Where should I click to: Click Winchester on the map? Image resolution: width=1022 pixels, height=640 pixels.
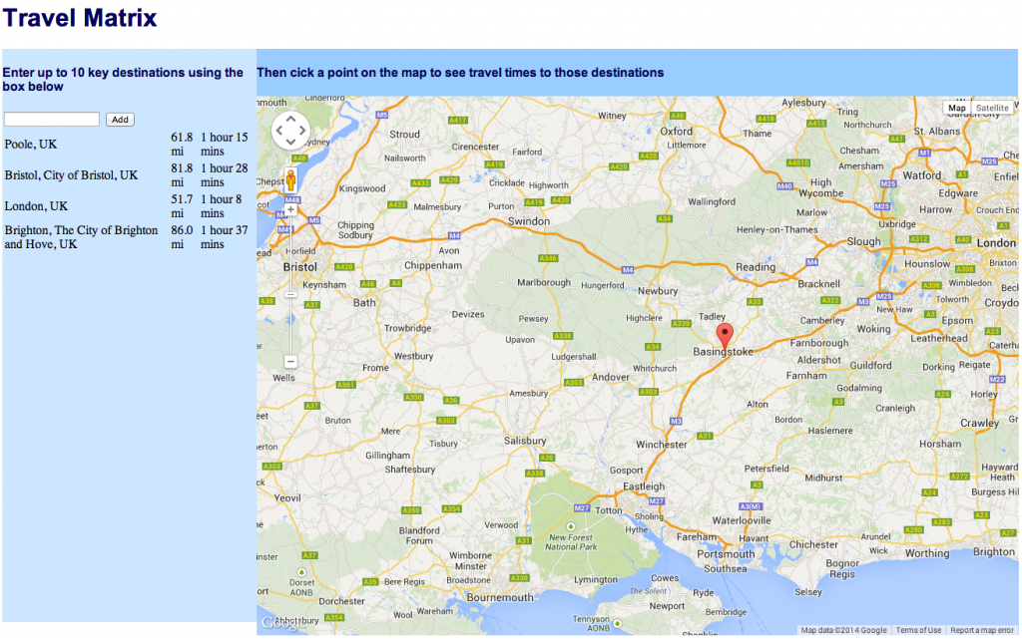point(662,445)
